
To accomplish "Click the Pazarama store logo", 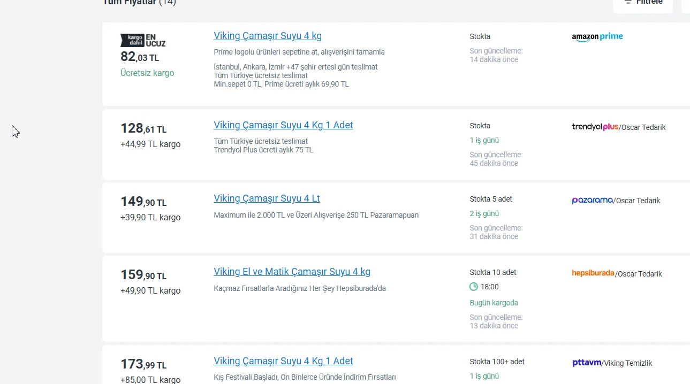I will pos(592,201).
